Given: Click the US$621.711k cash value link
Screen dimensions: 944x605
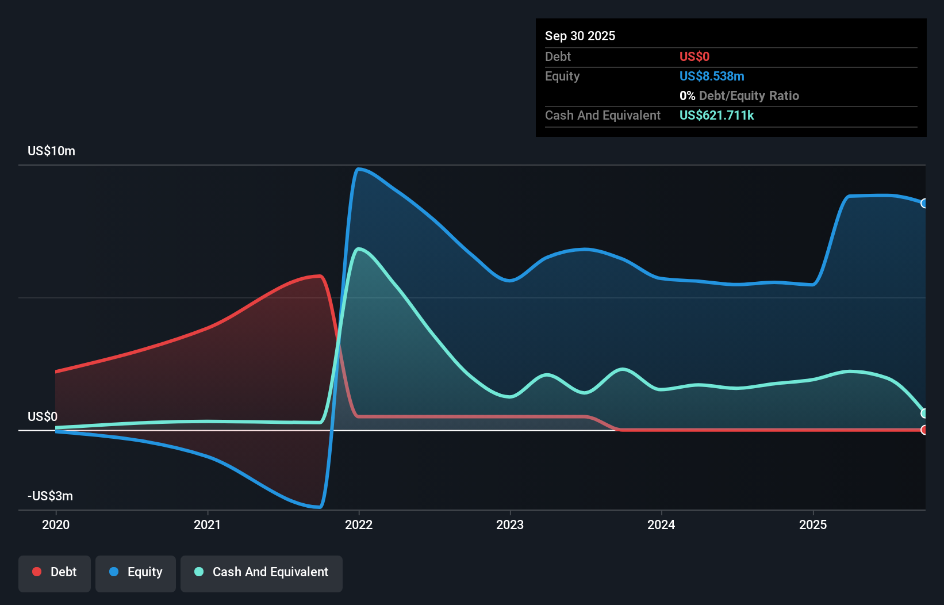Looking at the screenshot, I should coord(716,115).
